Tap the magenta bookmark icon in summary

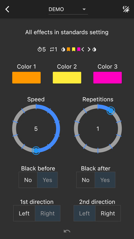pos(79,49)
